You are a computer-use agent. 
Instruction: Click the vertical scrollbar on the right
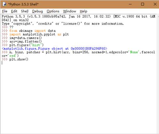pos(158,74)
